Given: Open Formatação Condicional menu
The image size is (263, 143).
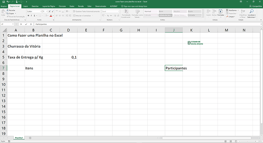Looking at the screenshot, I should point(126,14).
